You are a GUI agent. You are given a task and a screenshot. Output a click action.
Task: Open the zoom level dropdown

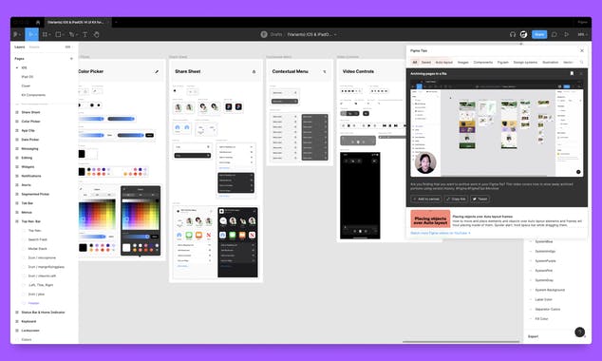(582, 34)
